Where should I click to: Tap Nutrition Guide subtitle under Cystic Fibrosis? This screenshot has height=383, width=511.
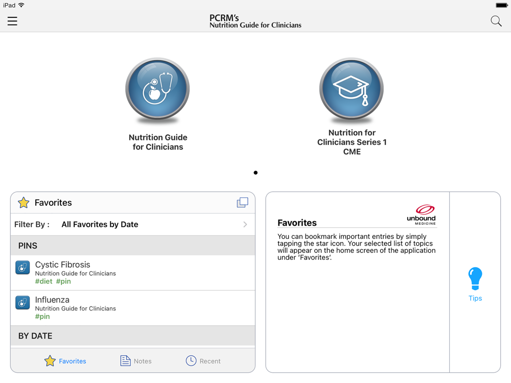[75, 273]
